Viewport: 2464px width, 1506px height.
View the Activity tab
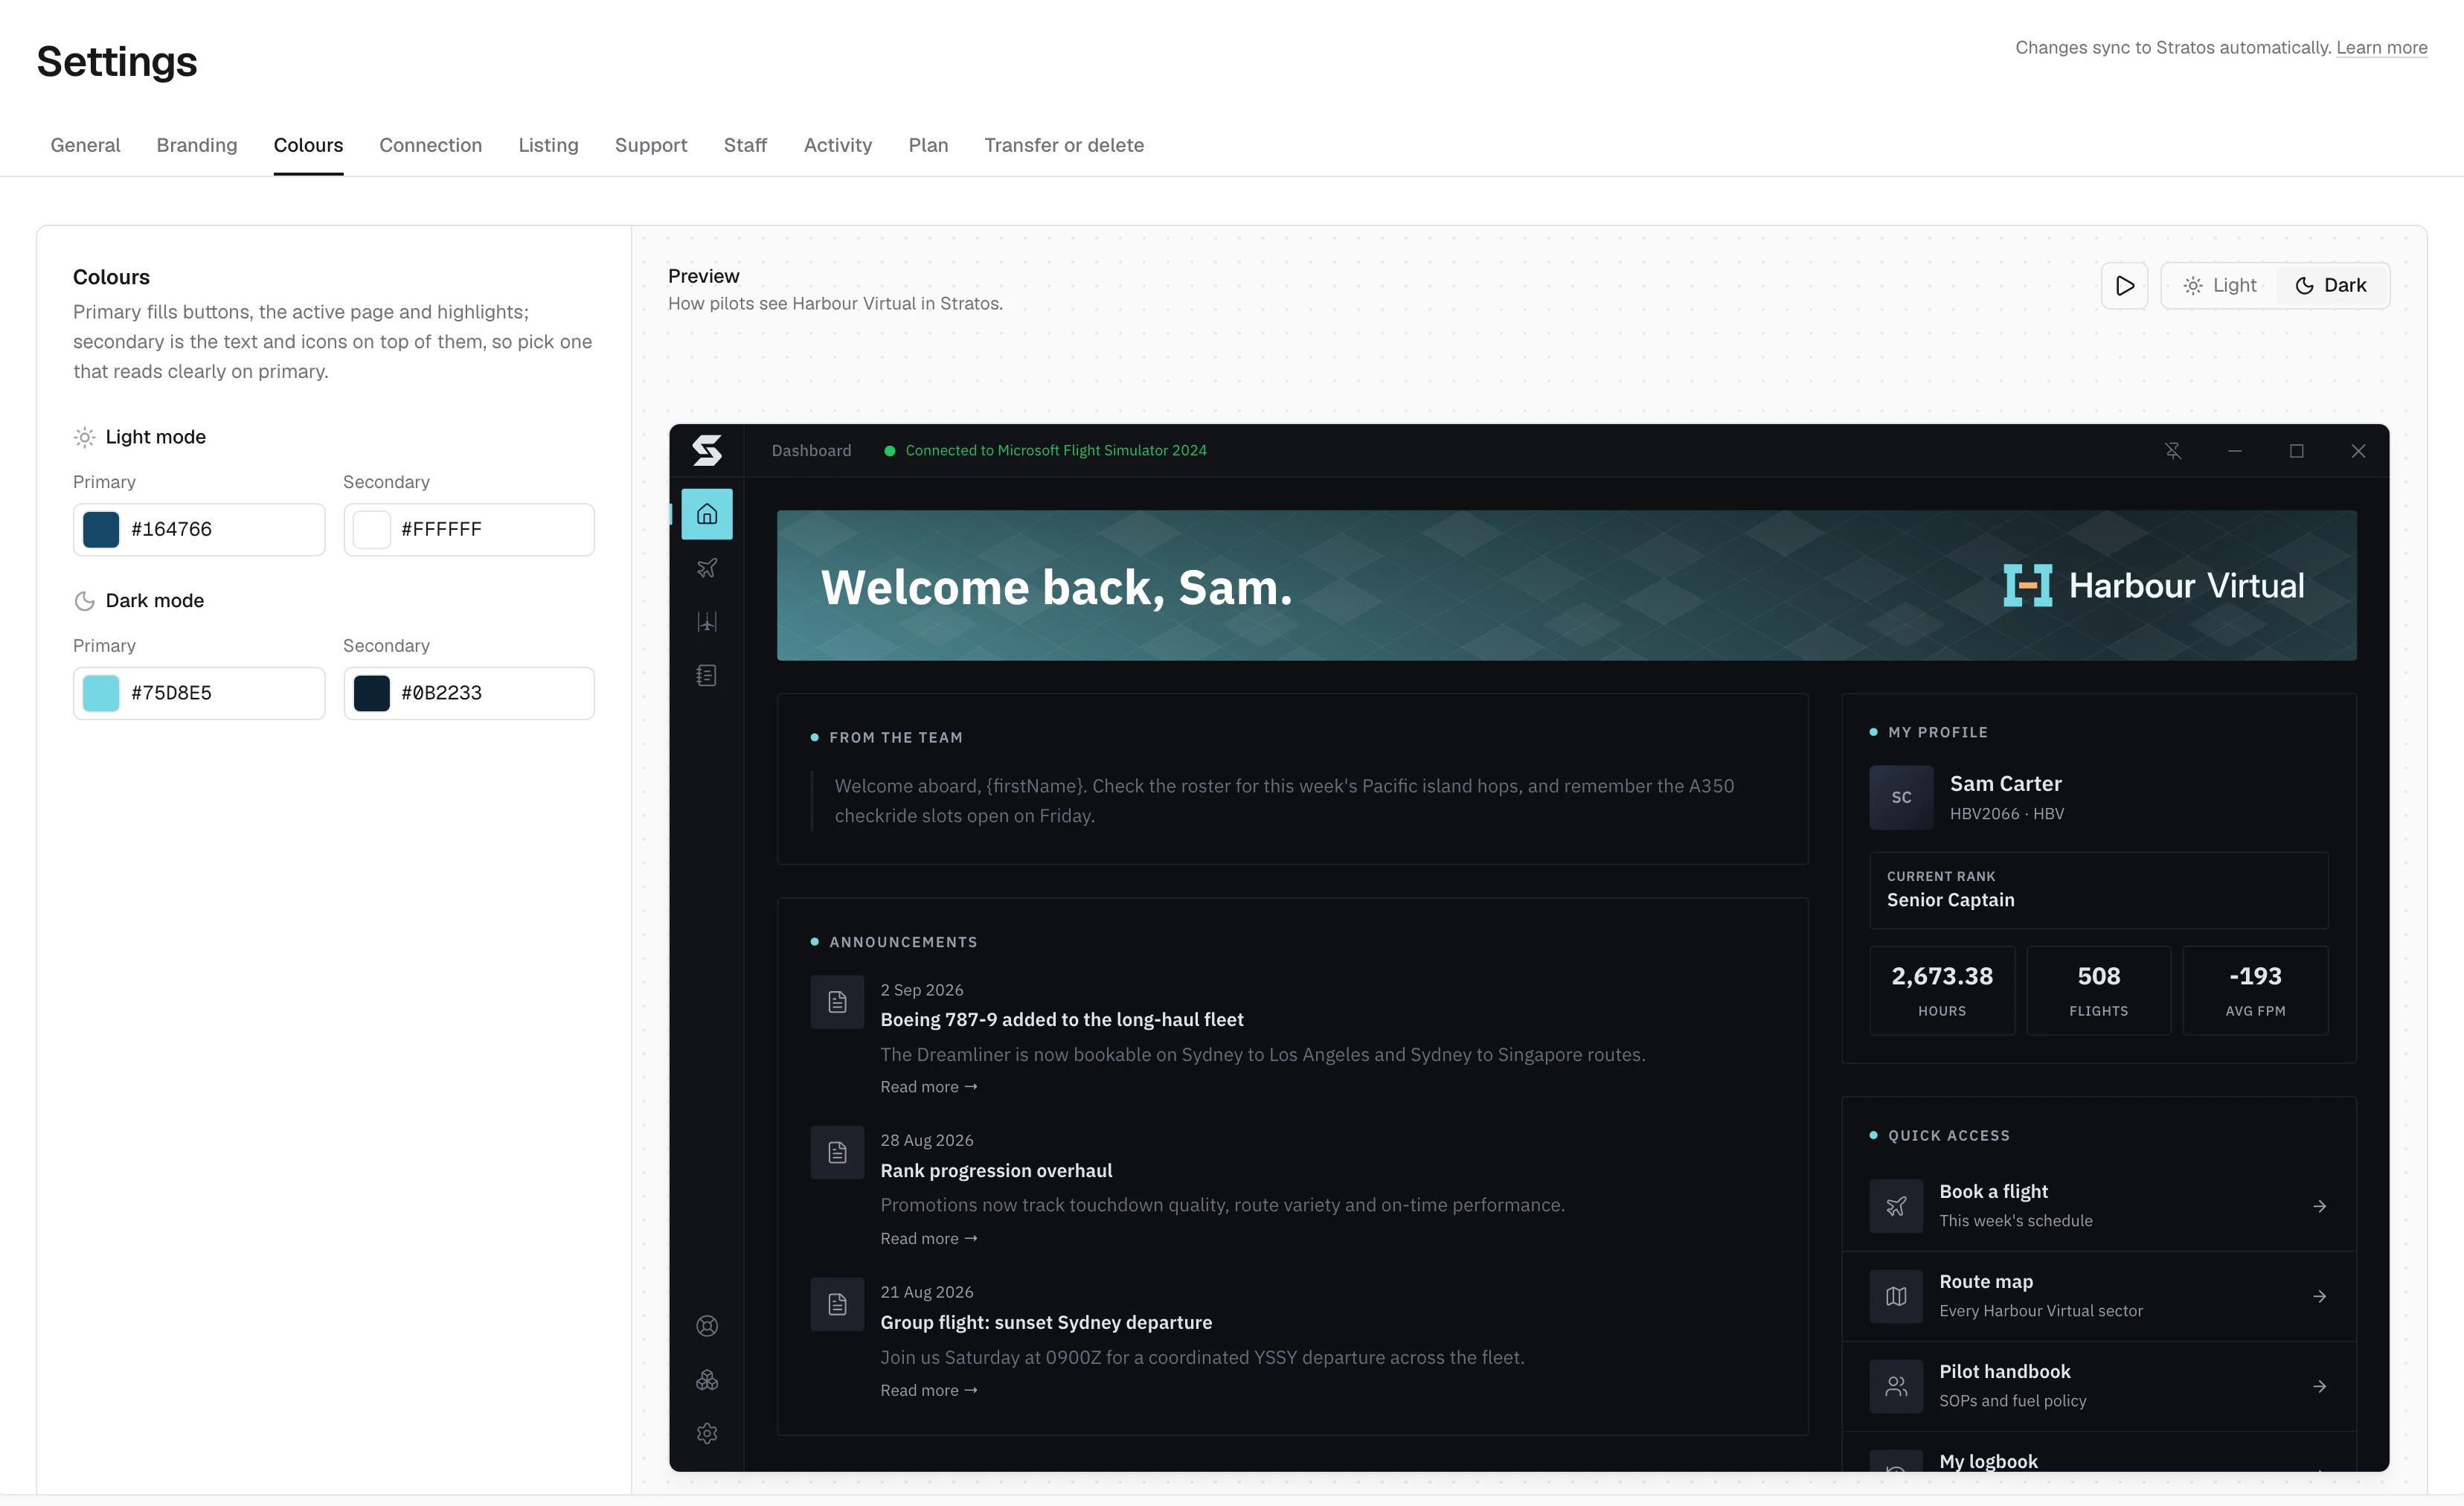[x=838, y=145]
